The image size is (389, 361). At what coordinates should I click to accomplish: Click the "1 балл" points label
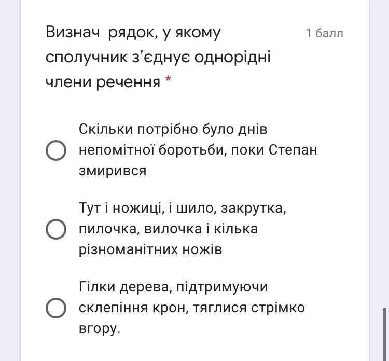coord(324,33)
